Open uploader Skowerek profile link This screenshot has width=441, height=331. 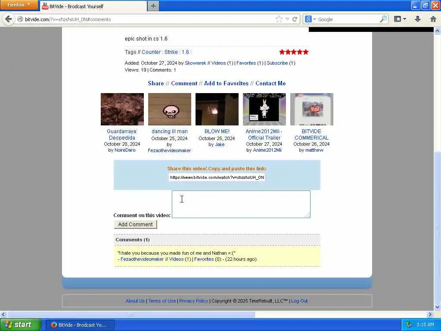tap(196, 63)
